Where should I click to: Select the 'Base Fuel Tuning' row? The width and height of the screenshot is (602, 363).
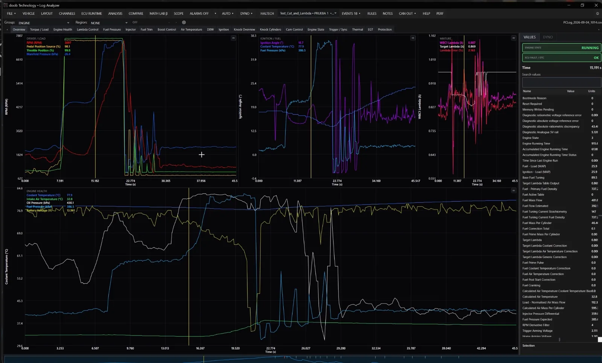pyautogui.click(x=561, y=178)
